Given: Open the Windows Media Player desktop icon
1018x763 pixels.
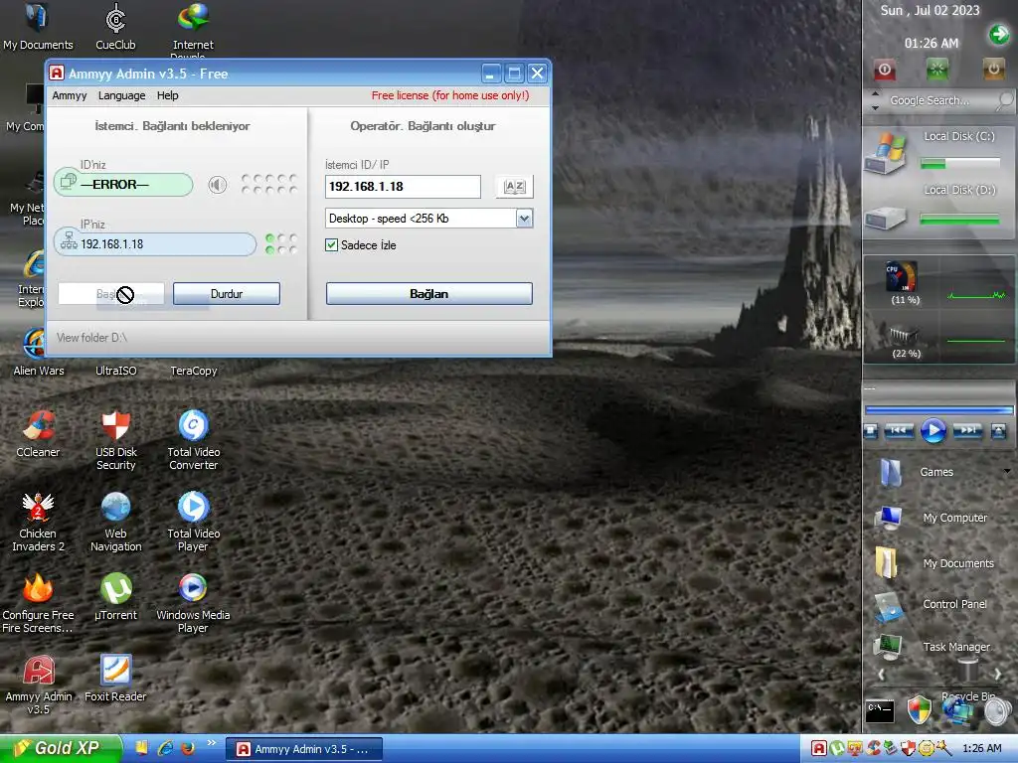Looking at the screenshot, I should 194,603.
